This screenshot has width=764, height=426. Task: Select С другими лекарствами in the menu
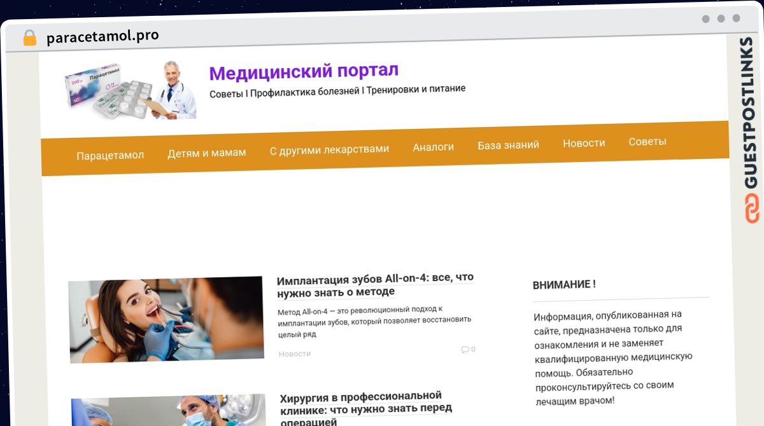tap(329, 149)
